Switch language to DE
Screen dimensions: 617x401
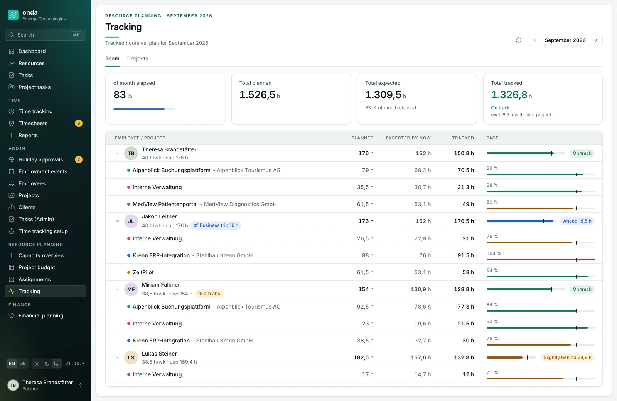[23, 364]
